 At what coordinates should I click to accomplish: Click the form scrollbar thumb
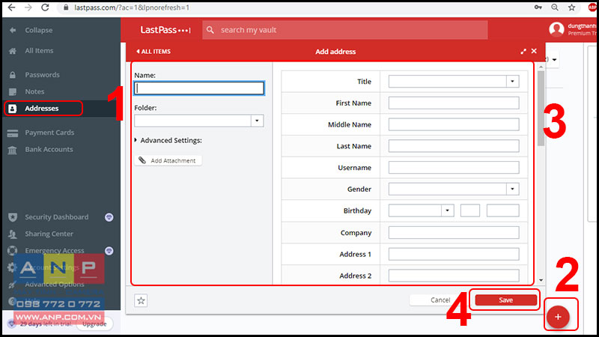[x=541, y=108]
